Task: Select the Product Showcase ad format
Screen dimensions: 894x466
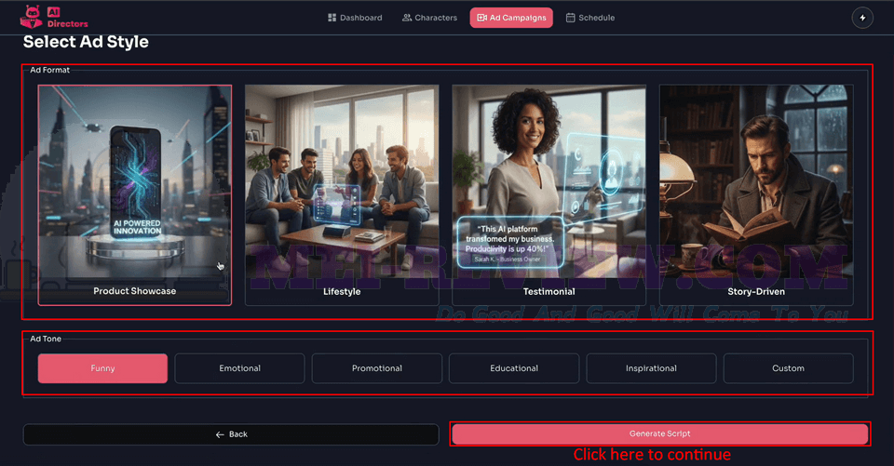Action: (134, 195)
